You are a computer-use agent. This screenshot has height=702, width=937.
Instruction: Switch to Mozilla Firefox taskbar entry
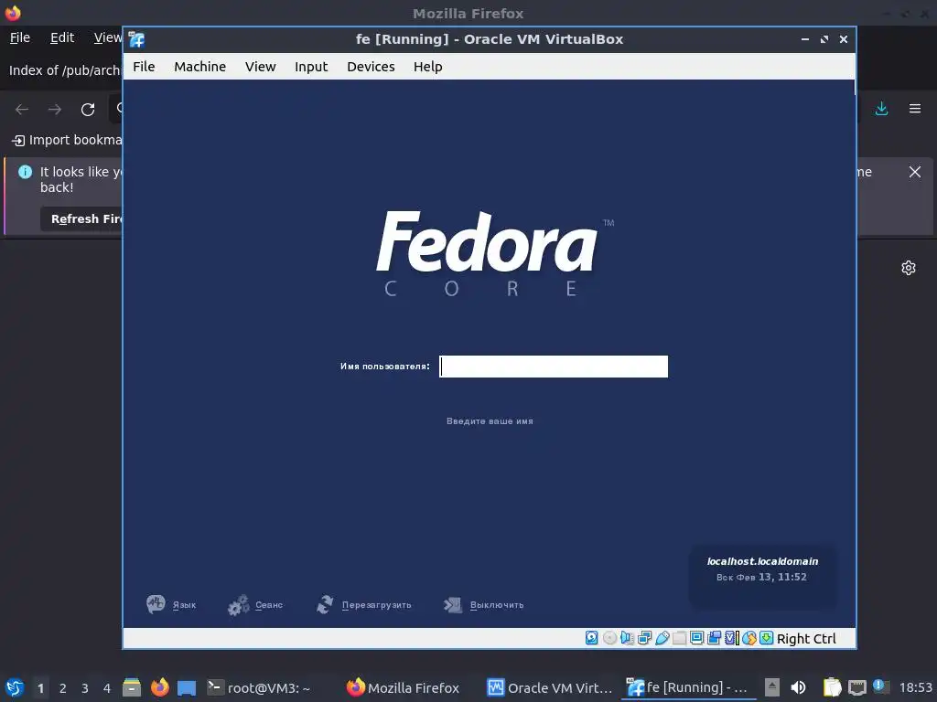[x=404, y=688]
